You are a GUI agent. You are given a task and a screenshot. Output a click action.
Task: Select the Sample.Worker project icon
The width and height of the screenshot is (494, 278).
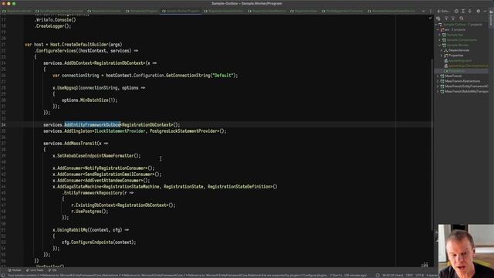pos(445,45)
